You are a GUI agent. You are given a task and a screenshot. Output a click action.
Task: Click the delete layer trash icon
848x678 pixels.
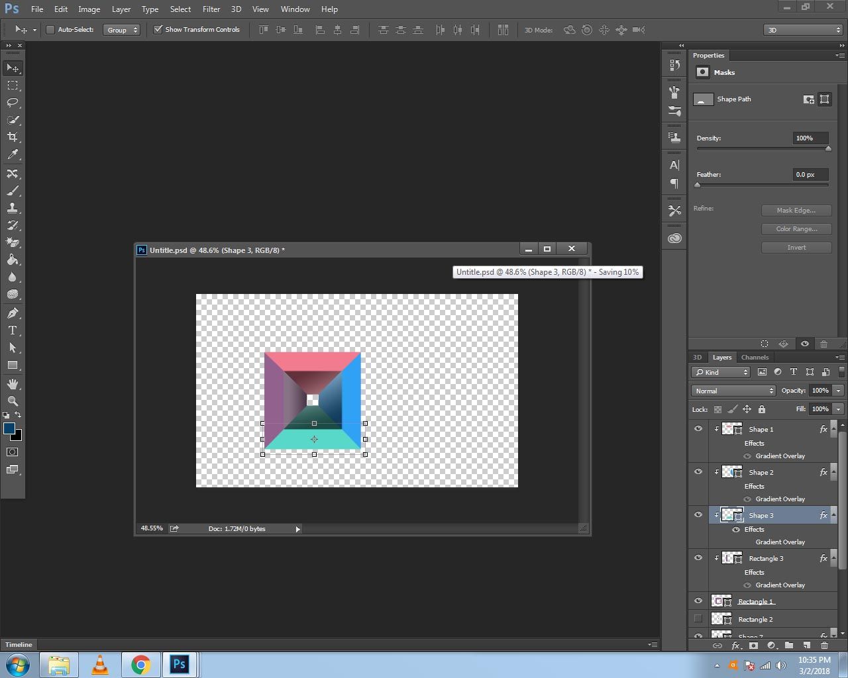(824, 646)
